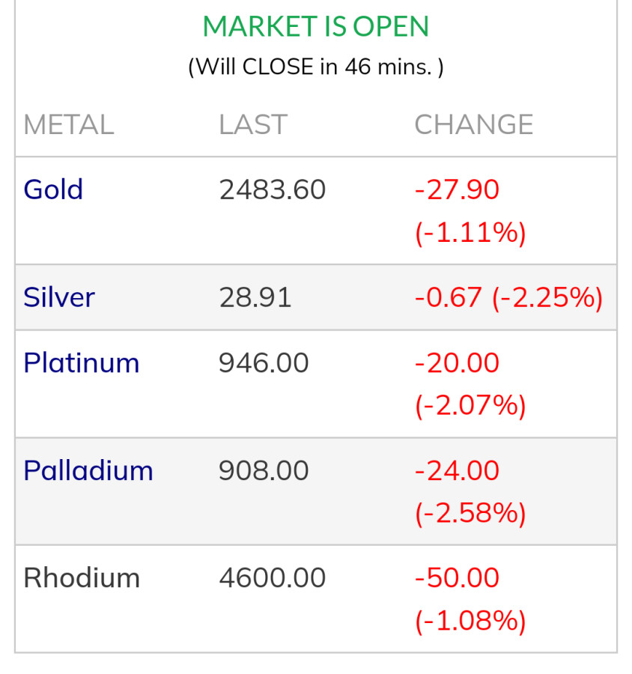Click Silver's change value -0.67 (-2.25%)

508,297
